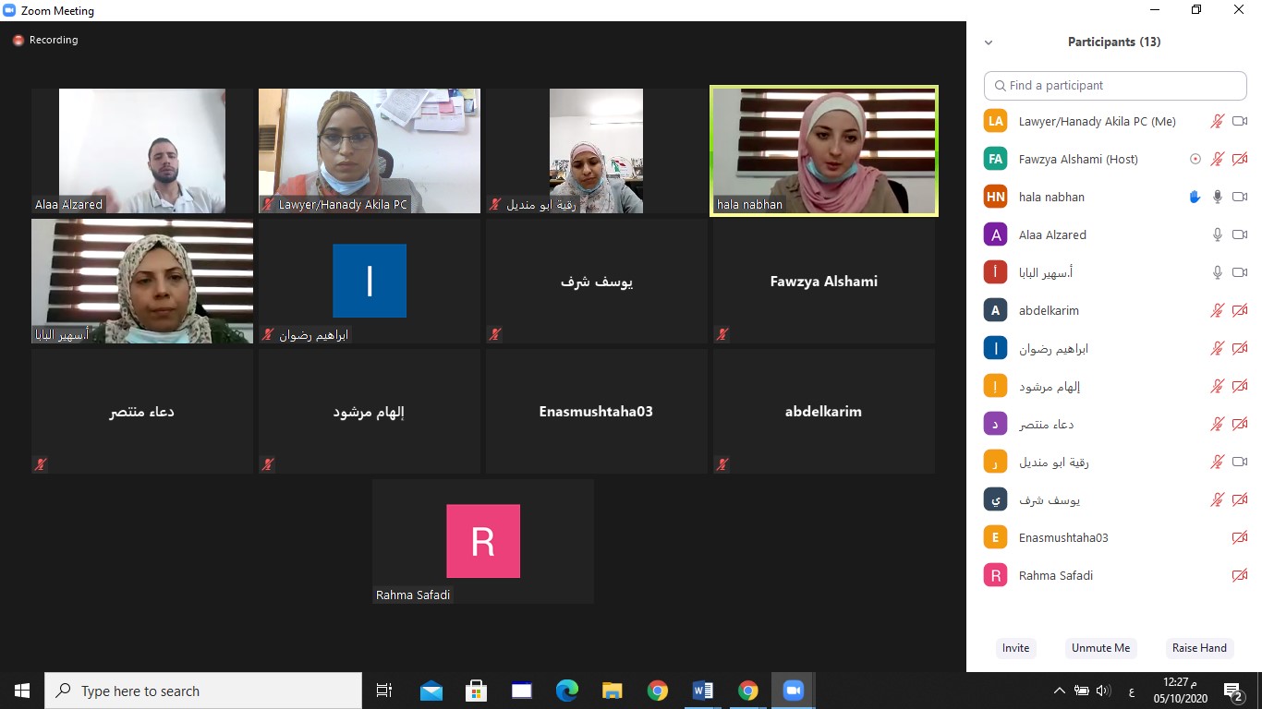Screen dimensions: 1262x709
Task: Open the notification center icon
Action: [1233, 691]
